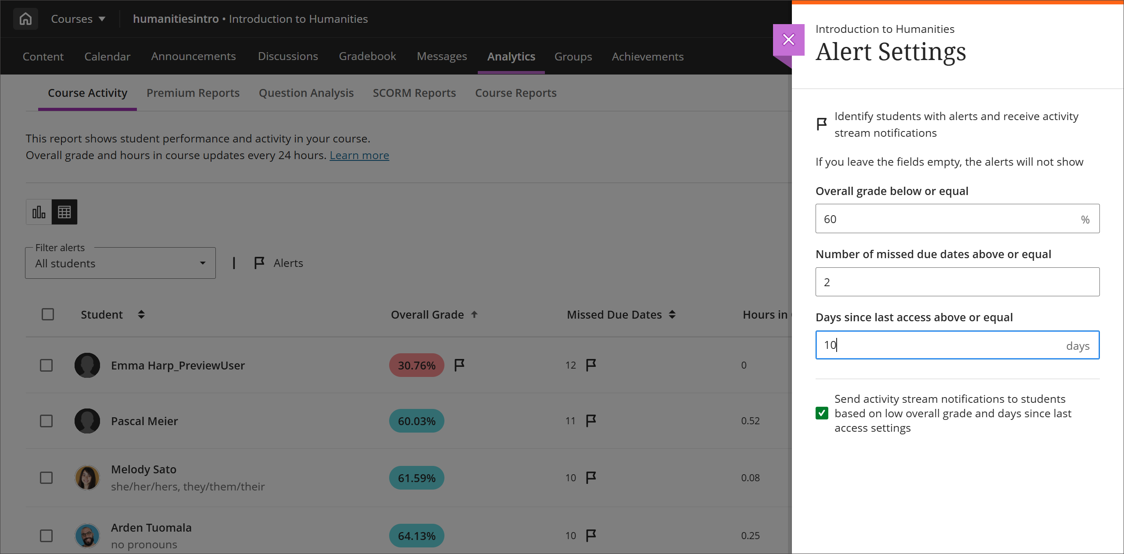Click the Learn more link

coord(359,155)
